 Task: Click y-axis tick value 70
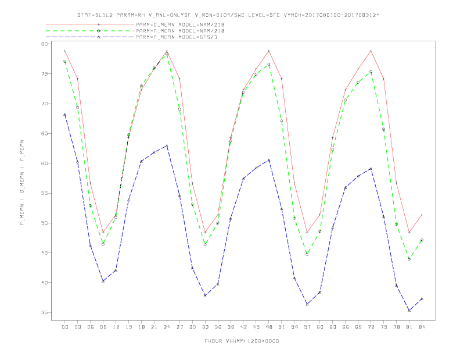pyautogui.click(x=45, y=104)
